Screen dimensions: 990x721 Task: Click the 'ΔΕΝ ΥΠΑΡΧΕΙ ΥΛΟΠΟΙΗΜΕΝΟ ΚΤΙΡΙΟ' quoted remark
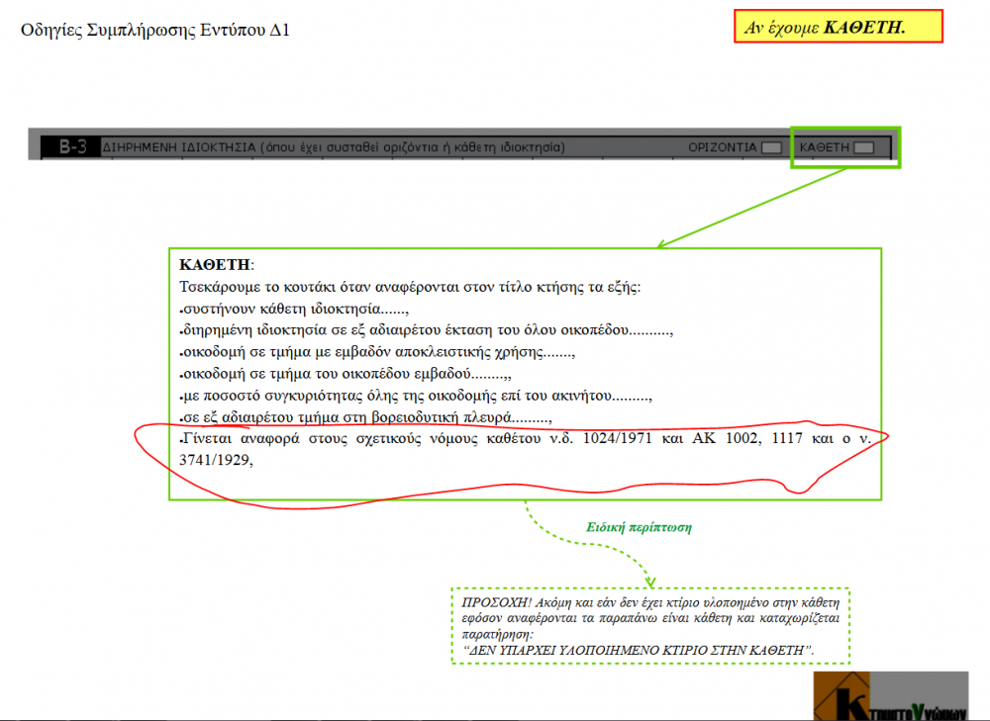click(639, 649)
